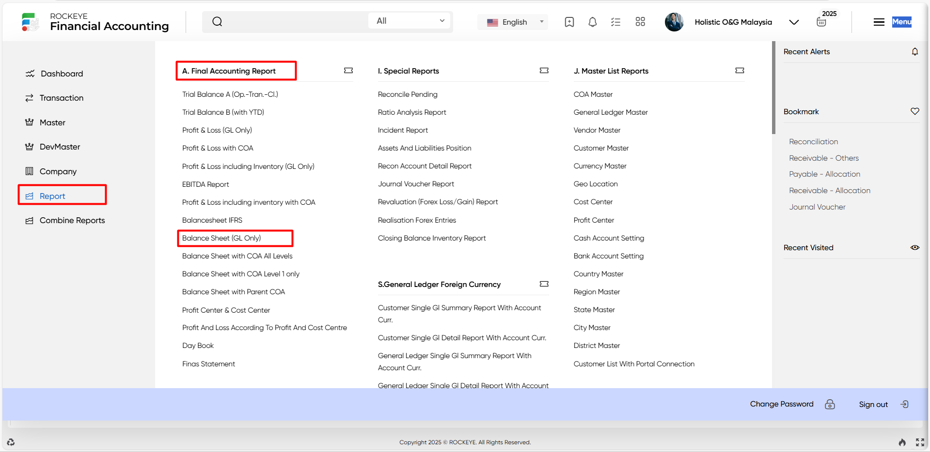
Task: Open Closing Balance Inventory Report
Action: pos(432,238)
